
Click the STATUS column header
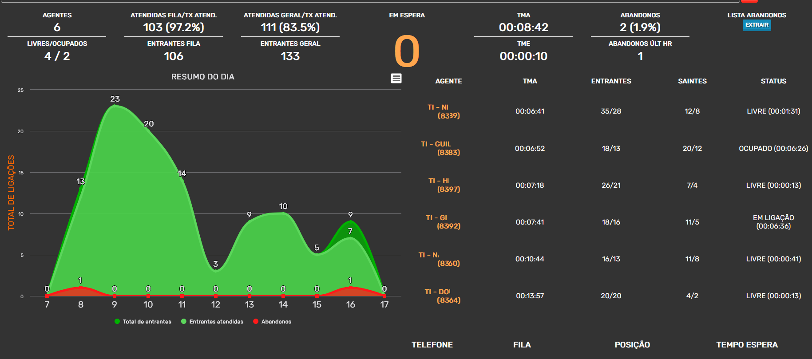[x=773, y=81]
